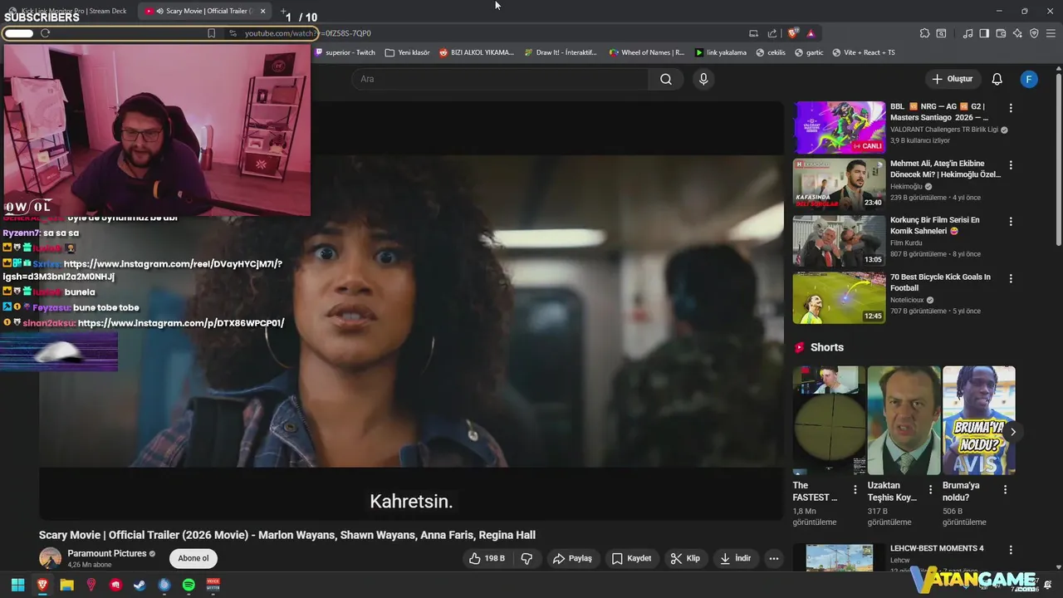Open the Uzaktan Teşhis Koy short thumbnail
The height and width of the screenshot is (598, 1063).
[904, 420]
